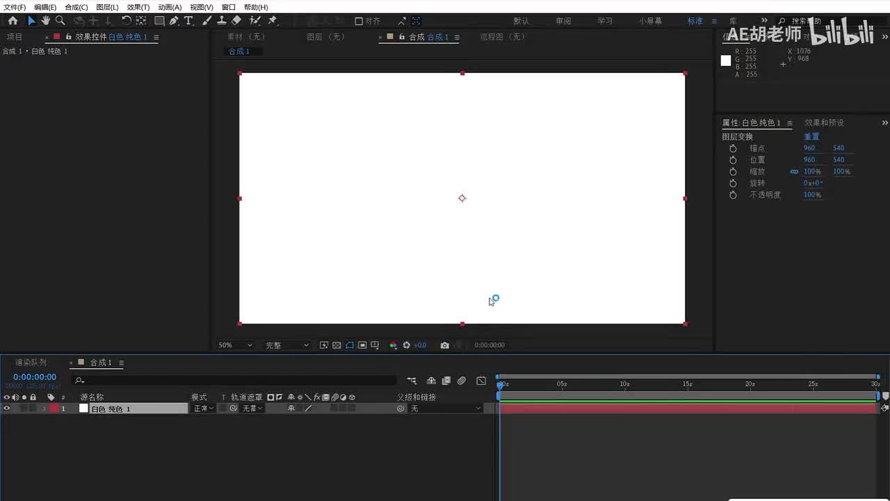Switch to the 渲染队列 render queue tab
Image resolution: width=890 pixels, height=501 pixels.
[x=31, y=363]
